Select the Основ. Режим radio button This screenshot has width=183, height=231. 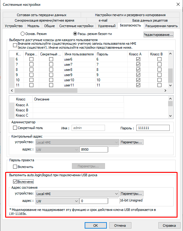click(x=22, y=34)
